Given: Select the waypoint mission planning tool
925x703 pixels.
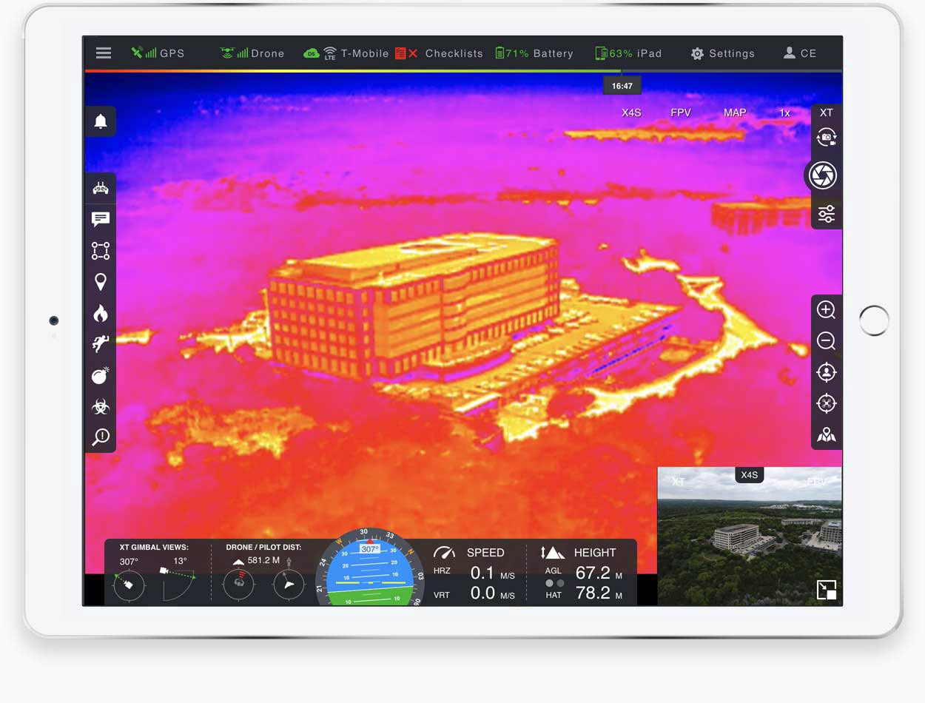Looking at the screenshot, I should [101, 250].
